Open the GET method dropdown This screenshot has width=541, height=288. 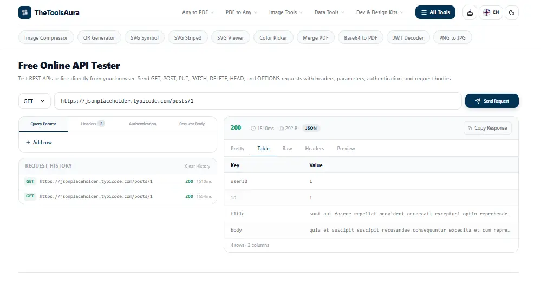click(35, 101)
